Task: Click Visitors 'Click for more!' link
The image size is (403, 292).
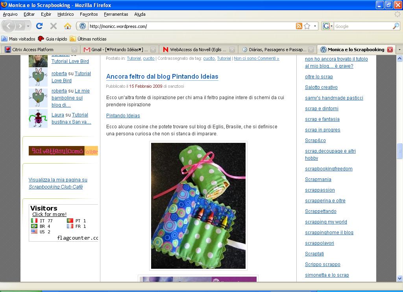Action: tap(49, 214)
